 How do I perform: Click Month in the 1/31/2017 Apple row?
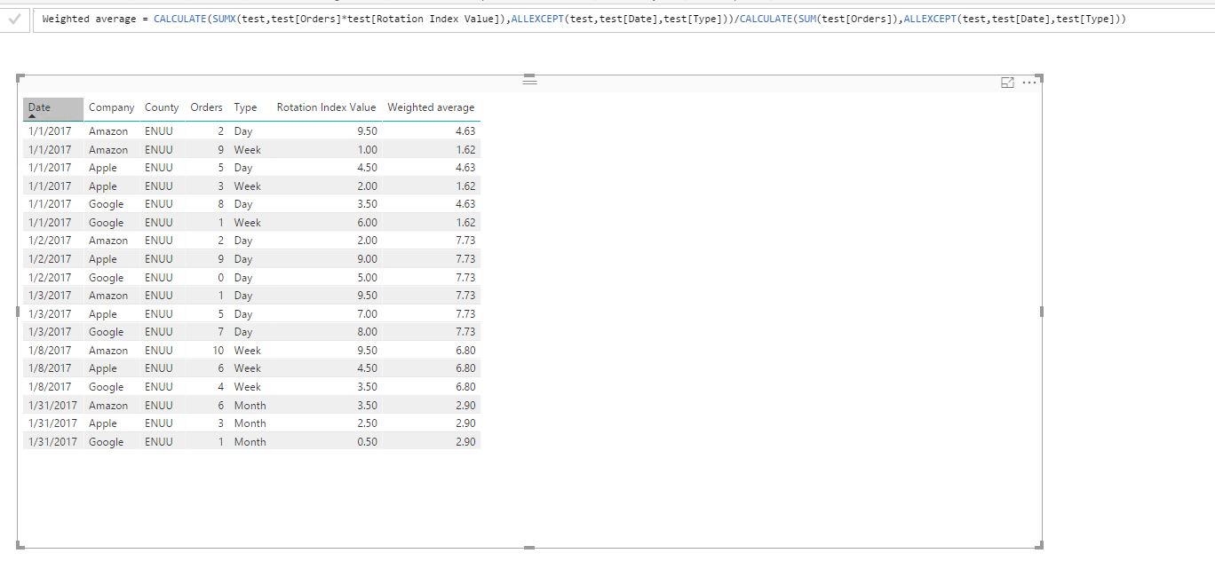[x=250, y=423]
